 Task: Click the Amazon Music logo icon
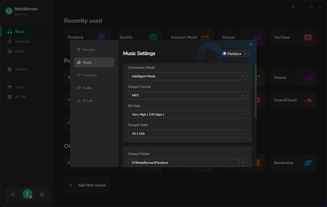205,37
